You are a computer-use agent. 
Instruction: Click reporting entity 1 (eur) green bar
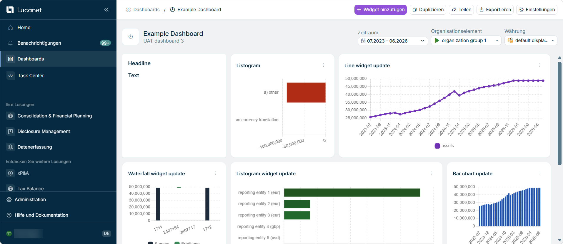pyautogui.click(x=352, y=193)
